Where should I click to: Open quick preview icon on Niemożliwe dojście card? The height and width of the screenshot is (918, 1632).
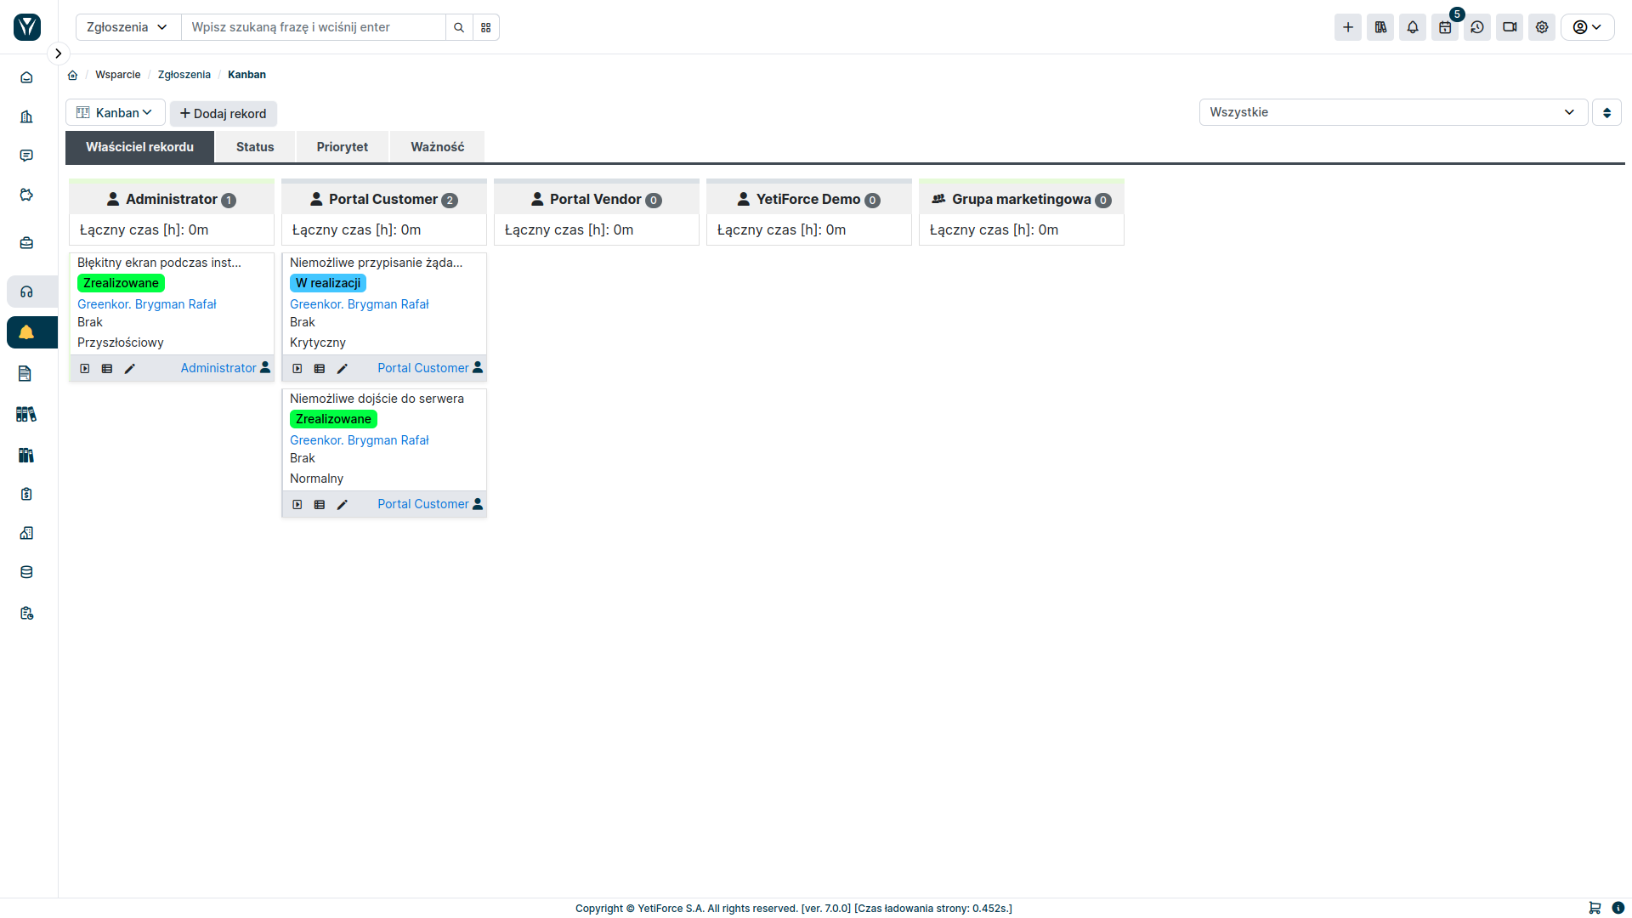297,505
